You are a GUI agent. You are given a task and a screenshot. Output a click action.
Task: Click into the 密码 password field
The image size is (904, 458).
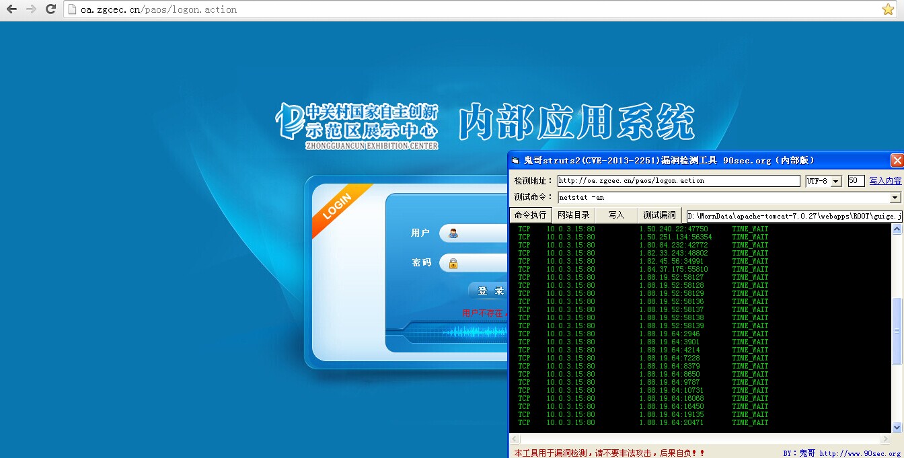[x=474, y=263]
